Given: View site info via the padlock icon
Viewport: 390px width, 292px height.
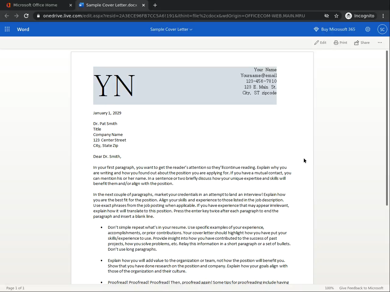Looking at the screenshot, I should pos(38,16).
